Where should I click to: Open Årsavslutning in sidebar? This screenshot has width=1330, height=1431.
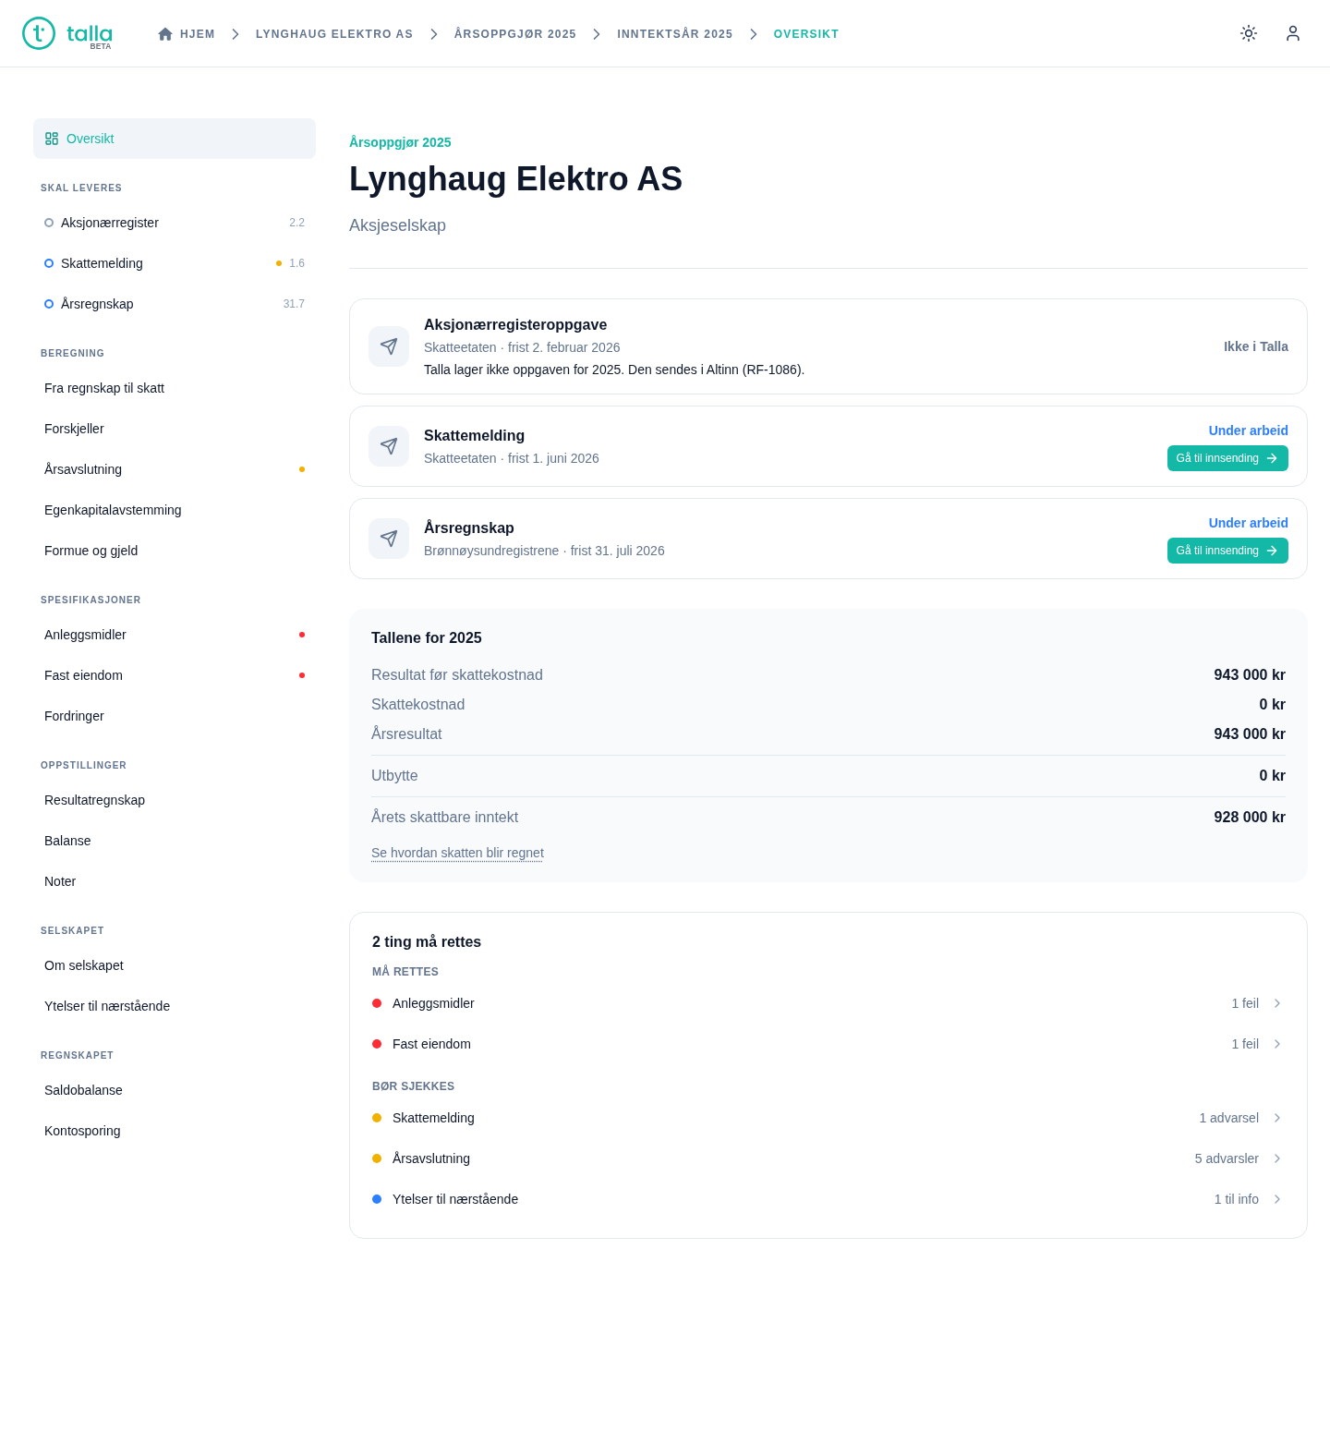tap(175, 469)
